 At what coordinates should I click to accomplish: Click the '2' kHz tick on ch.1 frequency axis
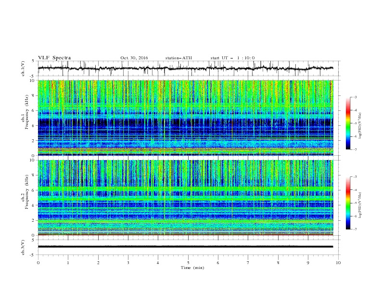[x=34, y=140]
